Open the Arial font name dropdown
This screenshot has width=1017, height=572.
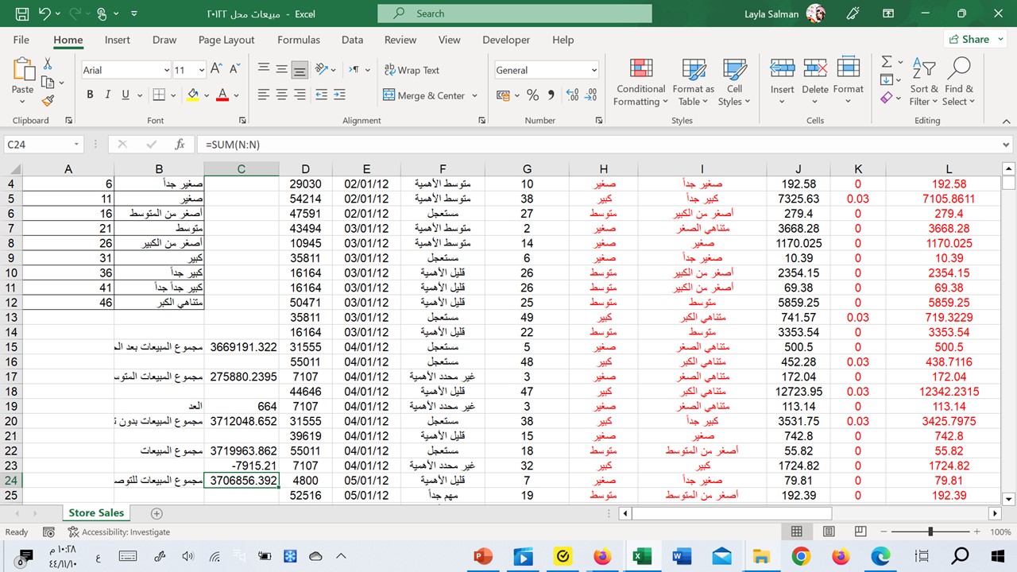166,70
